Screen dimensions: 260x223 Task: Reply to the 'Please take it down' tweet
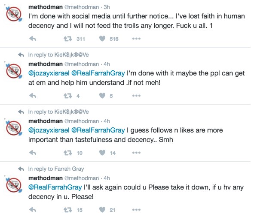pos(33,210)
